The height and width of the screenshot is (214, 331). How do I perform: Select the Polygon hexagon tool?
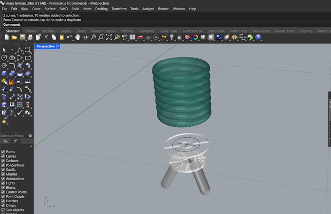4,66
